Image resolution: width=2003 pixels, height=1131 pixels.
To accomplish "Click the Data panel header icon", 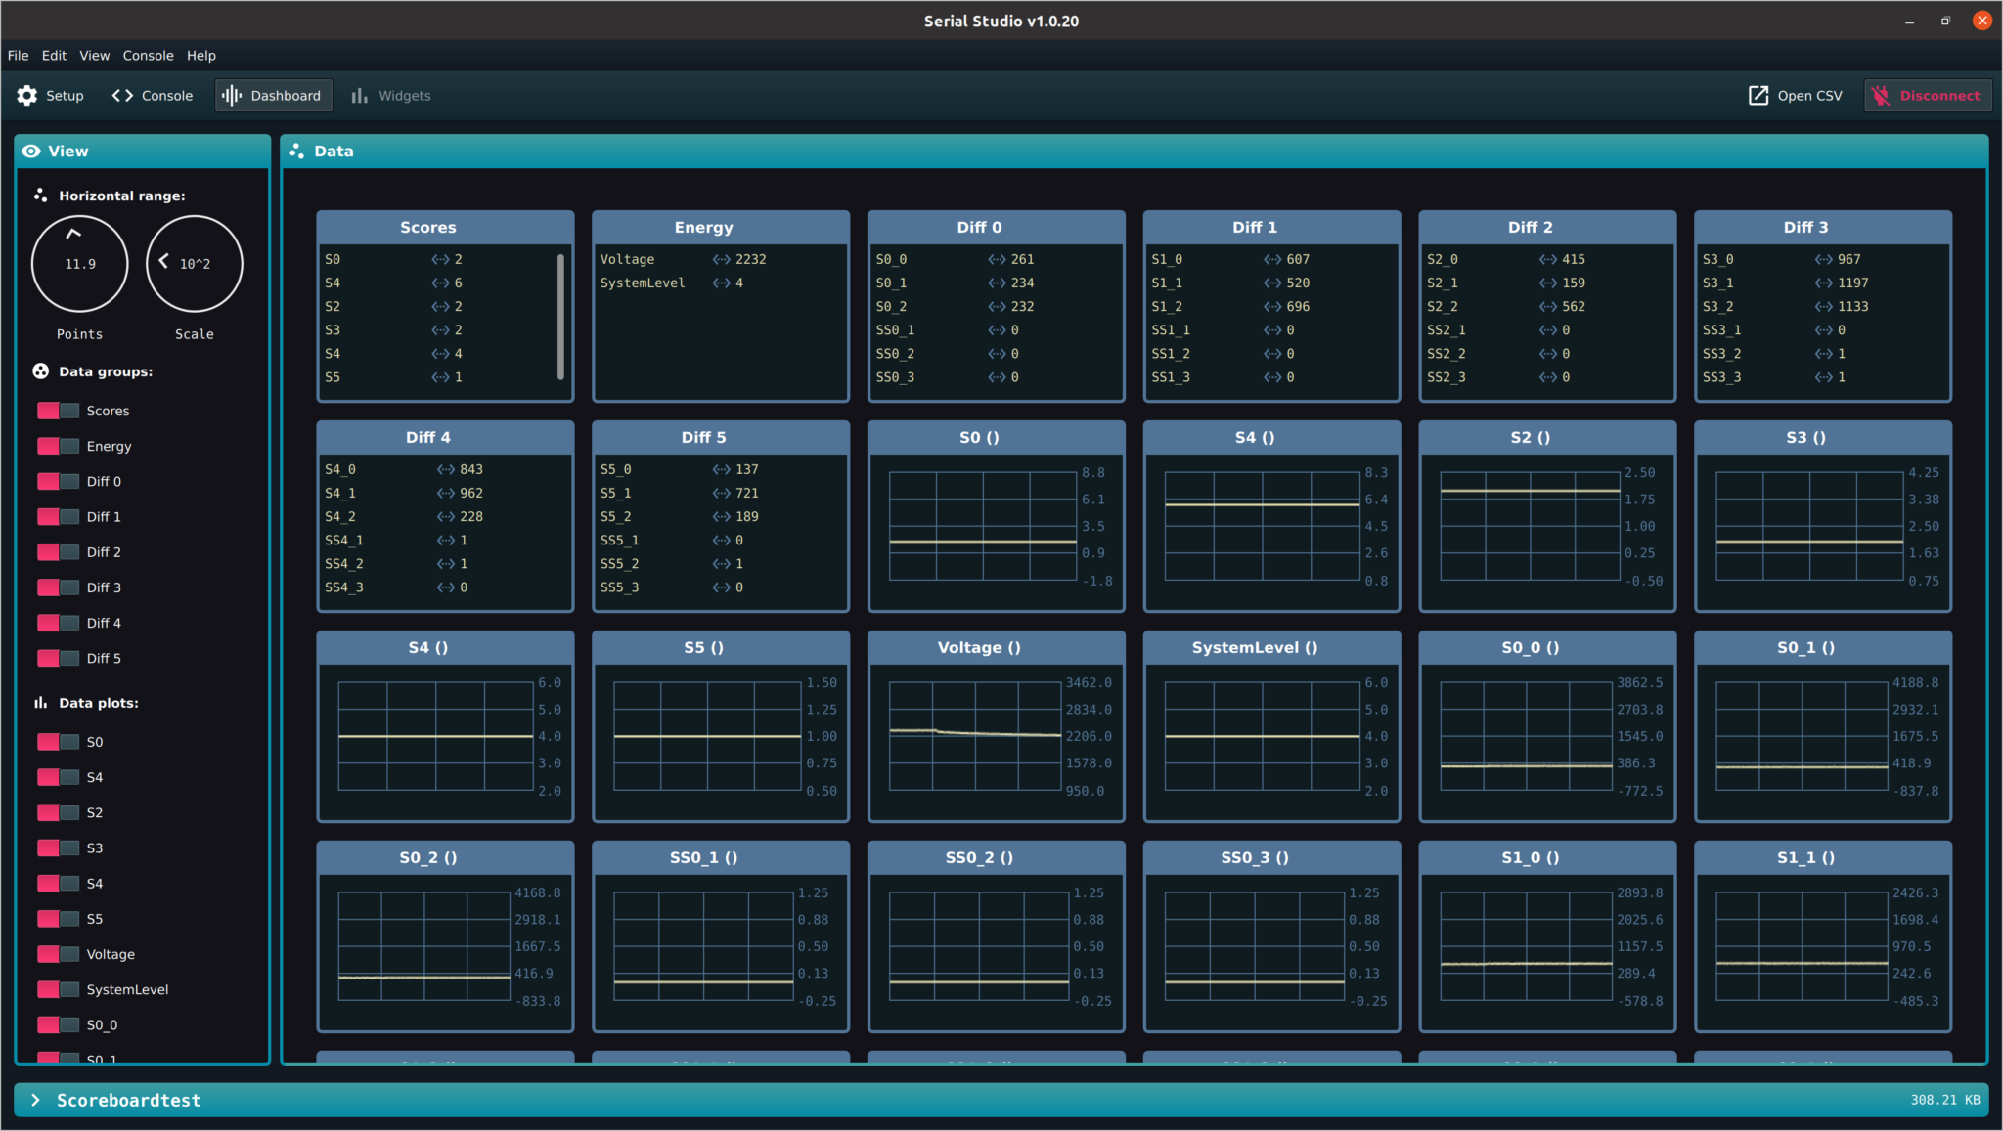I will [297, 151].
